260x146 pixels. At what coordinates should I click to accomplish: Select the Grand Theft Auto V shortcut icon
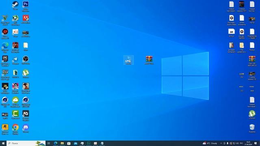click(5, 18)
